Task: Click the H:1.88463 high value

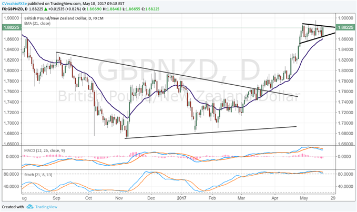Action: pos(112,9)
